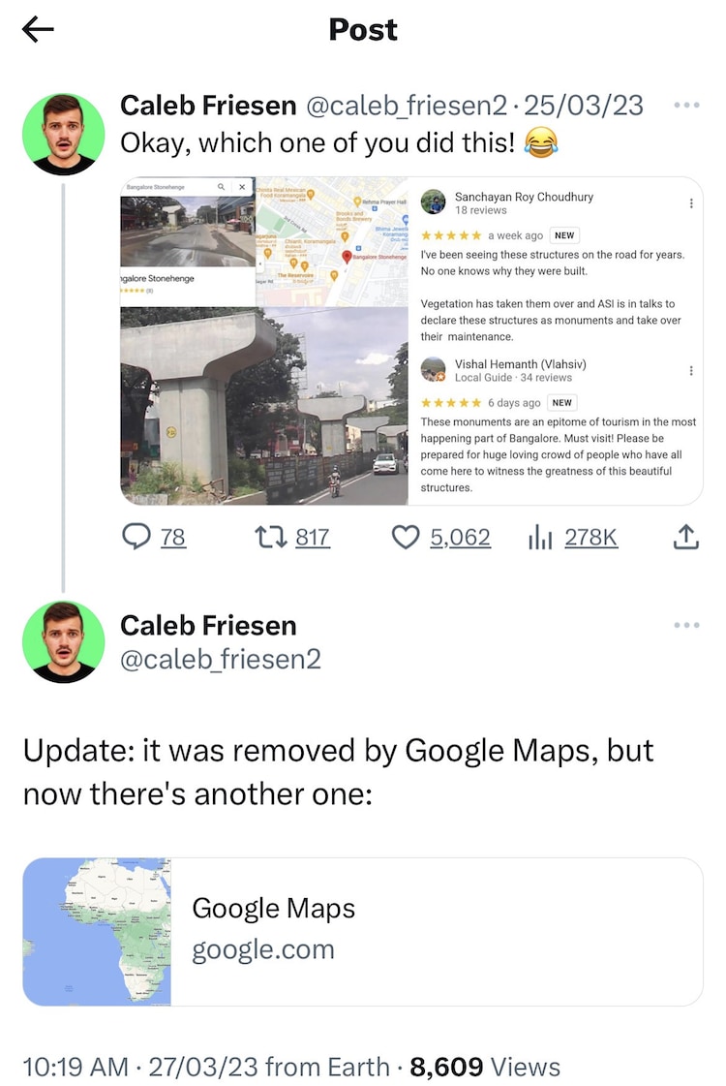Open more options on second post
The image size is (726, 1086).
coord(685,625)
